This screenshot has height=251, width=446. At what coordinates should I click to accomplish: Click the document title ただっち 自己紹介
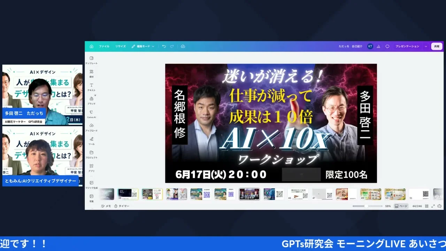point(351,46)
